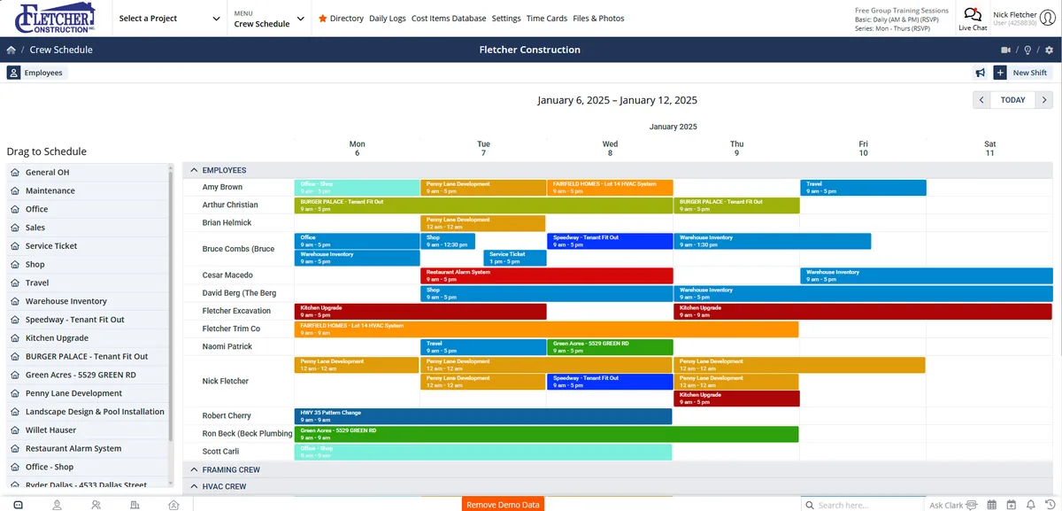Collapse the FRAMING CREW group
This screenshot has width=1062, height=511.
pos(195,469)
